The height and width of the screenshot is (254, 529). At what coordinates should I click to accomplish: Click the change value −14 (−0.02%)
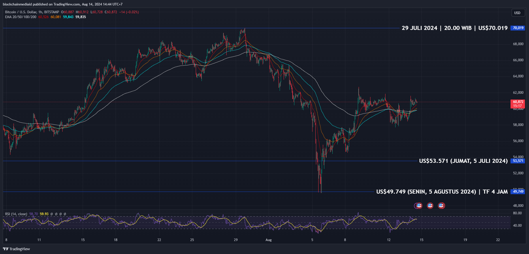click(129, 12)
